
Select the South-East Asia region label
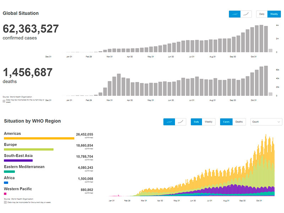pyautogui.click(x=18, y=155)
